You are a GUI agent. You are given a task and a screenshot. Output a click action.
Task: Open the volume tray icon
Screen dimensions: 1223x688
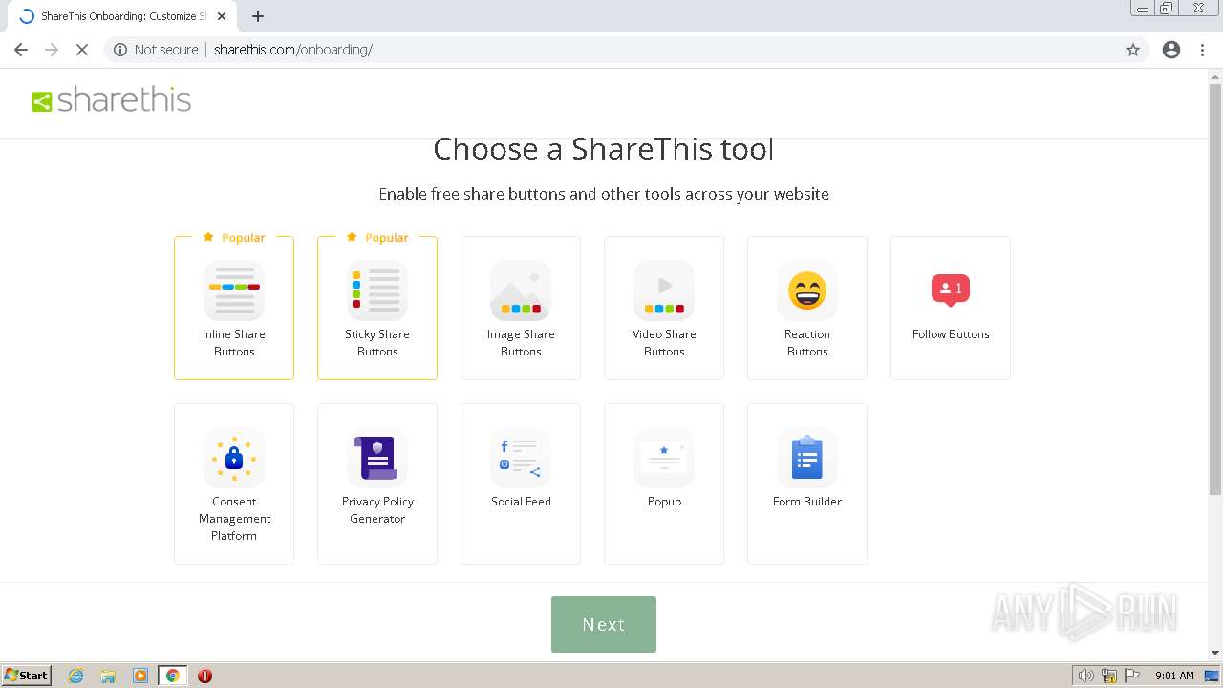point(1085,676)
